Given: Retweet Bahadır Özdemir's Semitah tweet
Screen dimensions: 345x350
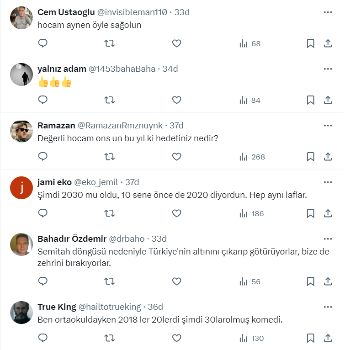Looking at the screenshot, I should coord(110,281).
